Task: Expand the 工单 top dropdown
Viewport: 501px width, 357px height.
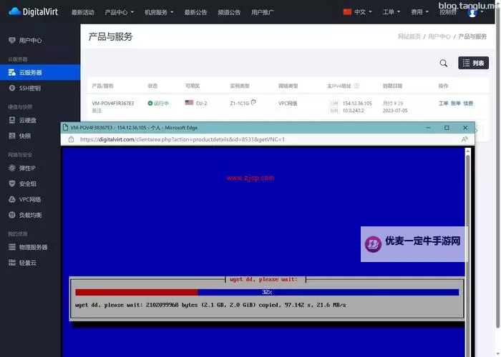Action: click(391, 12)
